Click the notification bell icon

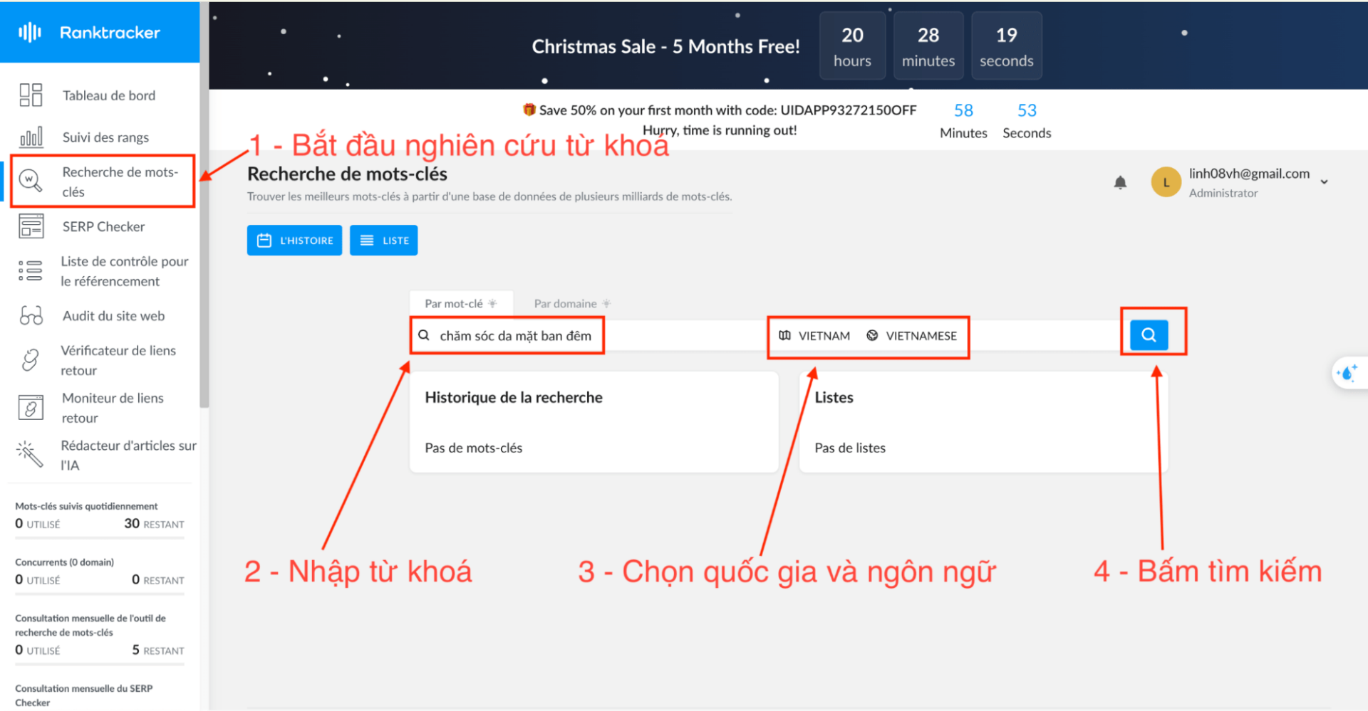tap(1120, 182)
